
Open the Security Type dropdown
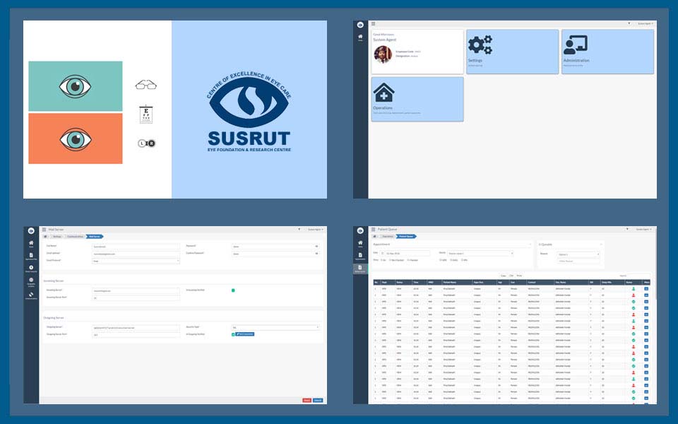pyautogui.click(x=275, y=327)
